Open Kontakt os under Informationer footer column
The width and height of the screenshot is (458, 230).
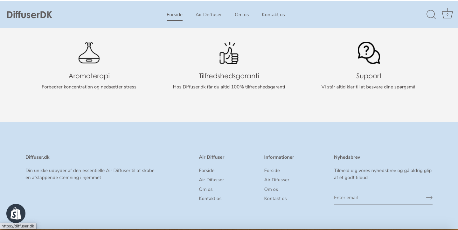[275, 199]
